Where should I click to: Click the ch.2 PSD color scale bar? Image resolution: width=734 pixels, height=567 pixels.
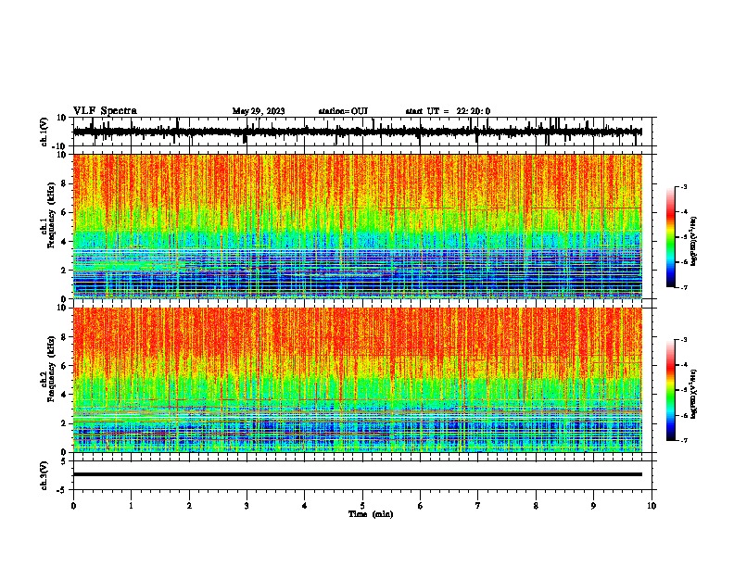coord(671,390)
